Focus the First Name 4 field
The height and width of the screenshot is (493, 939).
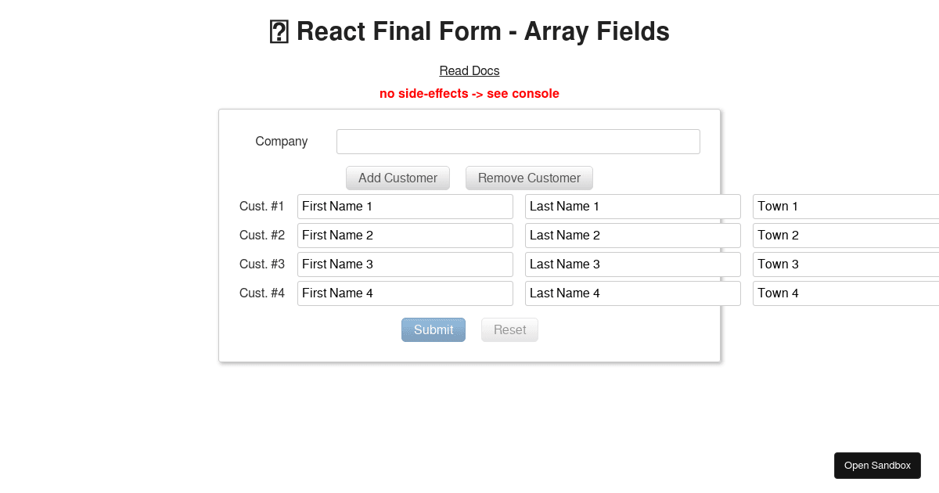click(x=405, y=293)
